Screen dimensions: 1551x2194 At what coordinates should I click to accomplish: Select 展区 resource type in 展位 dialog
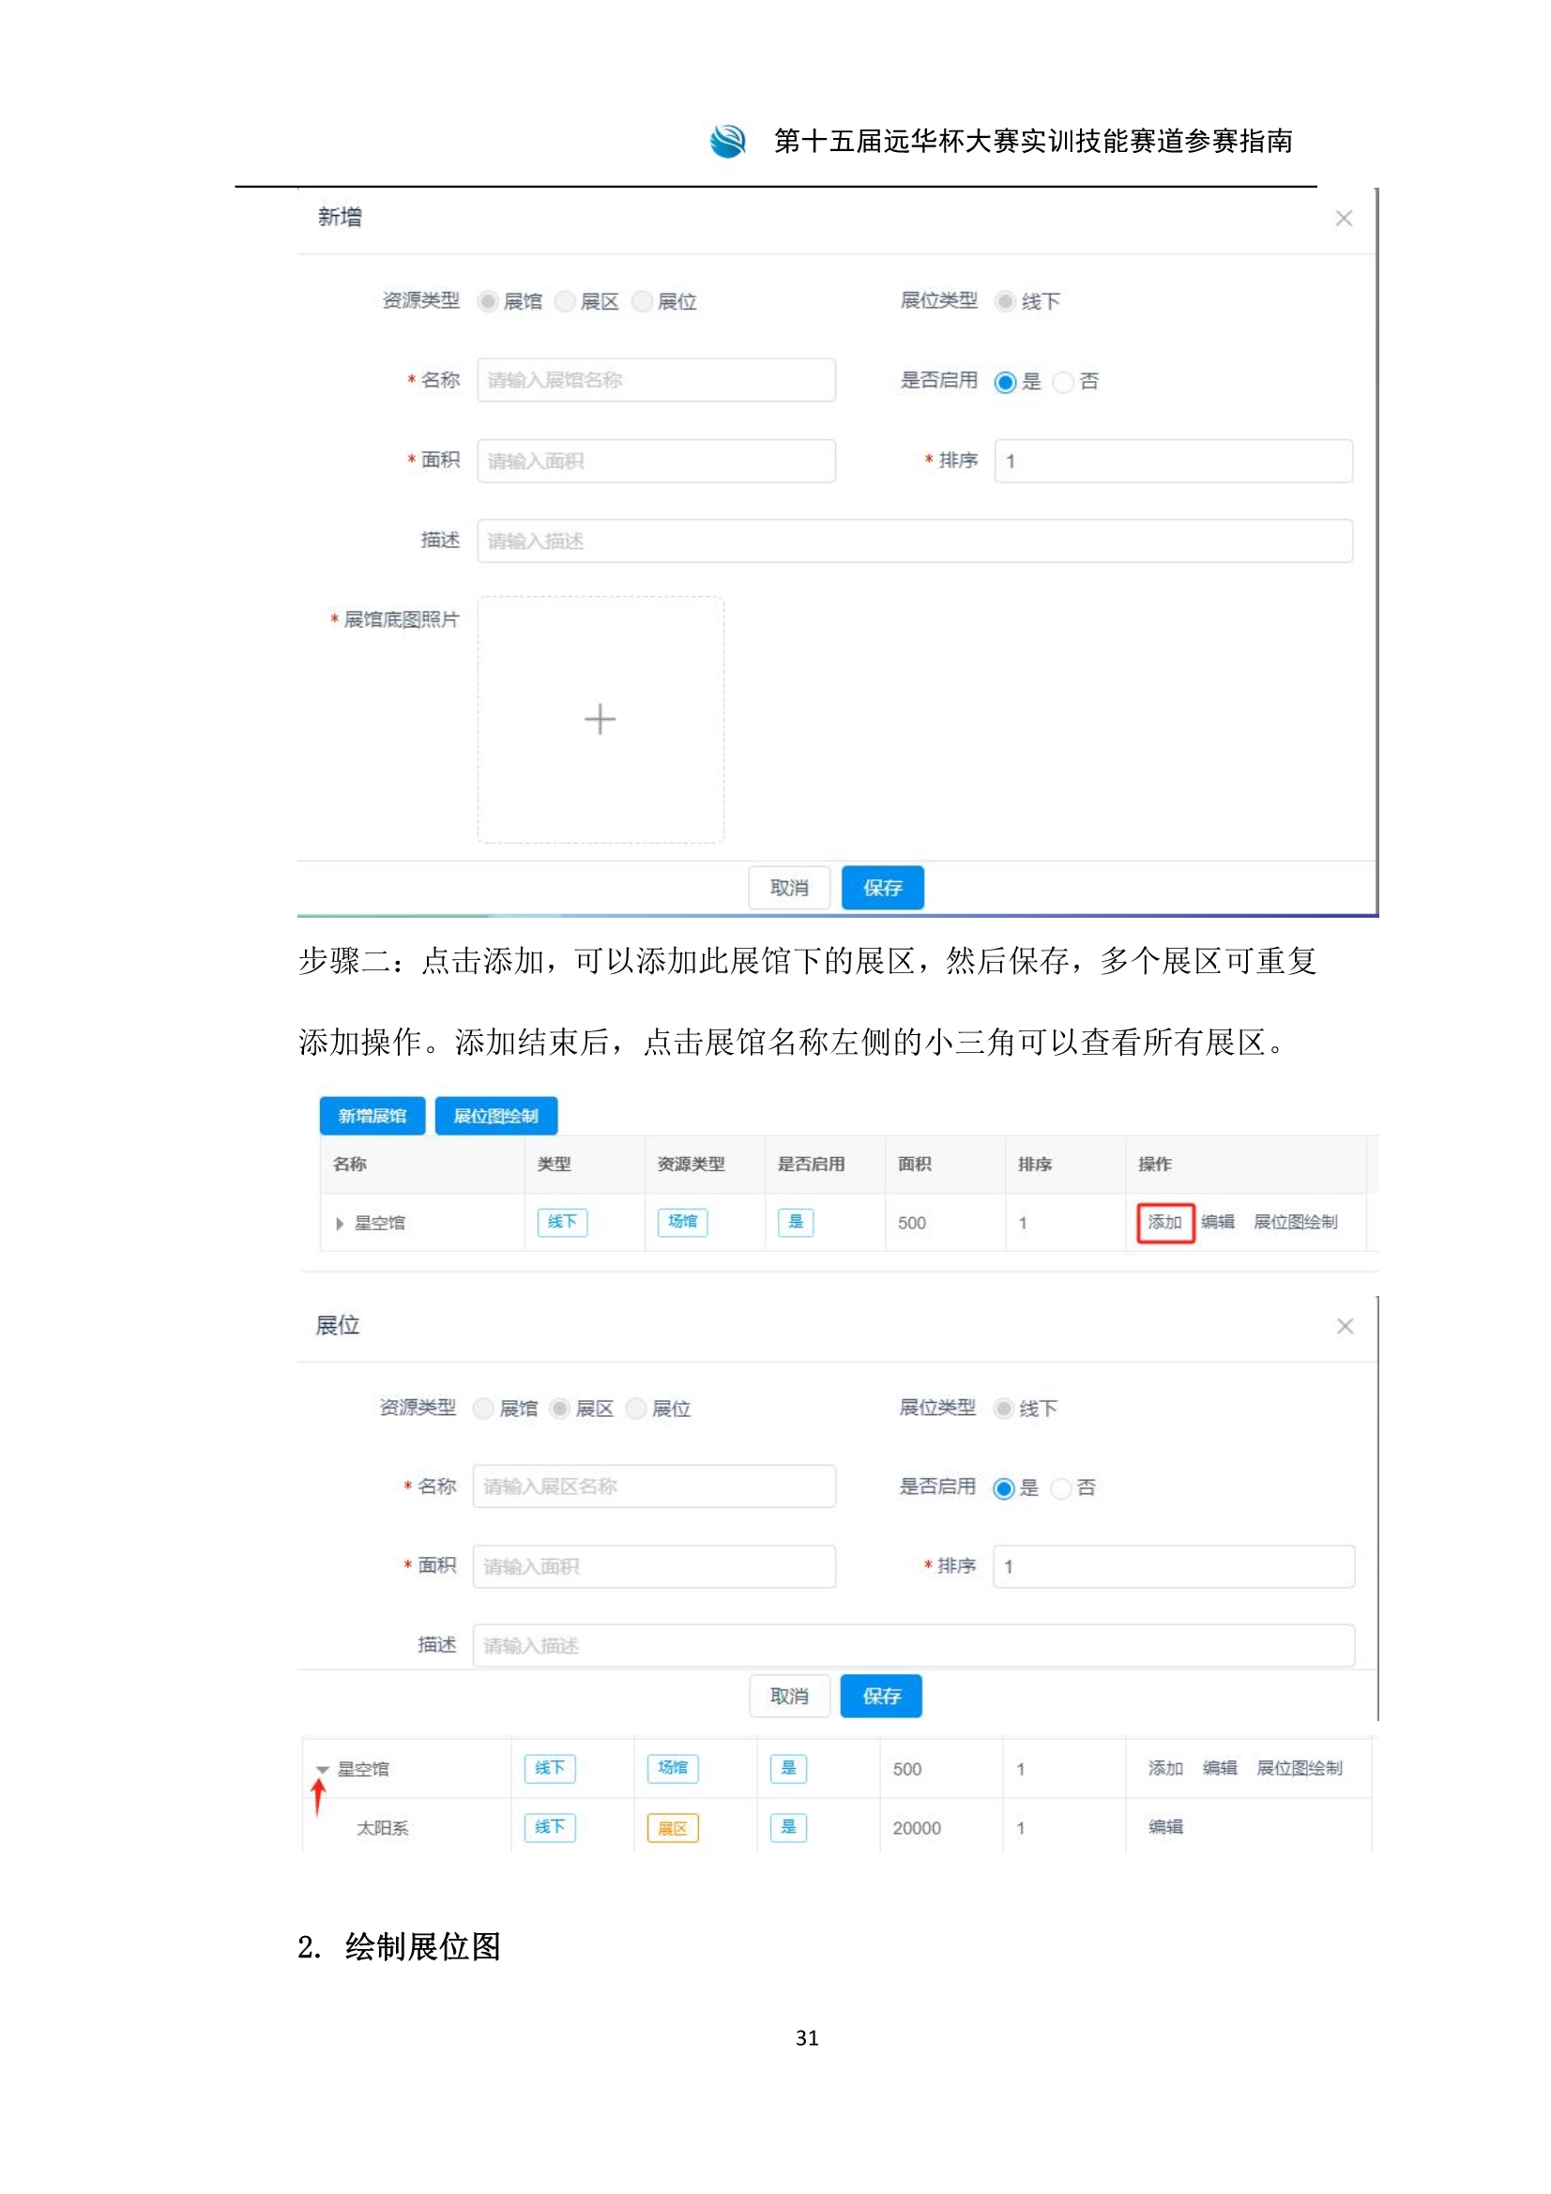[560, 1409]
